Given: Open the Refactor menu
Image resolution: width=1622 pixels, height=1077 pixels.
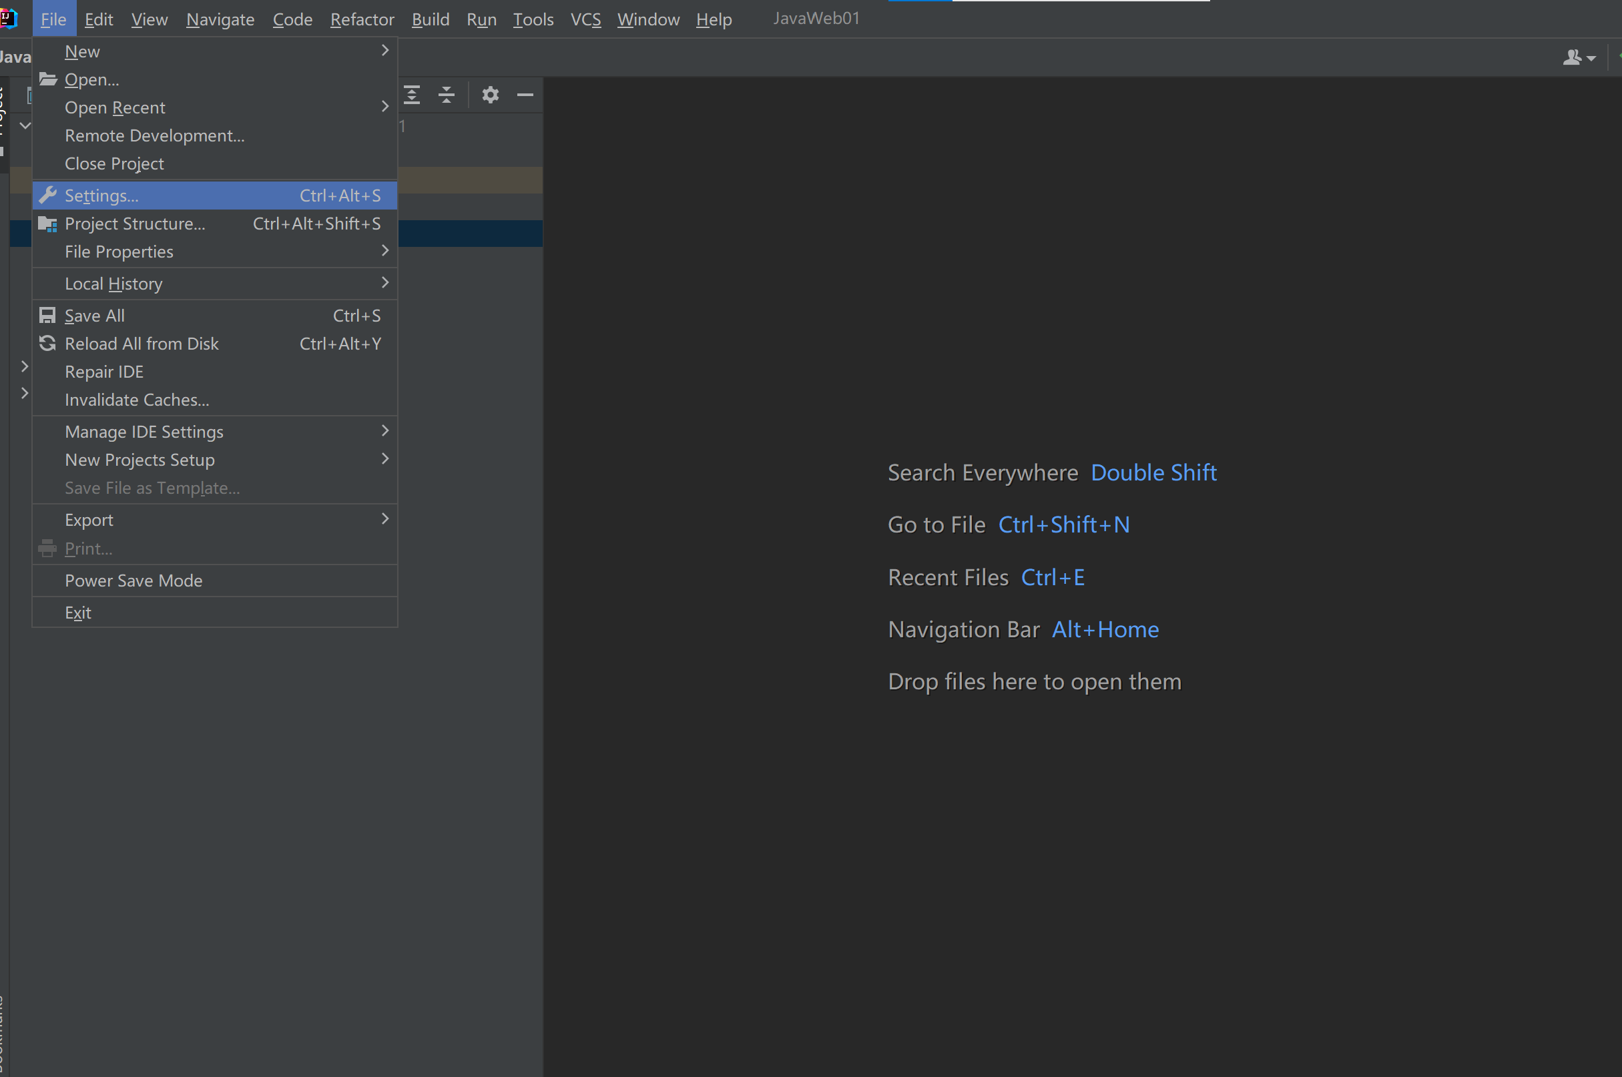Looking at the screenshot, I should [362, 19].
